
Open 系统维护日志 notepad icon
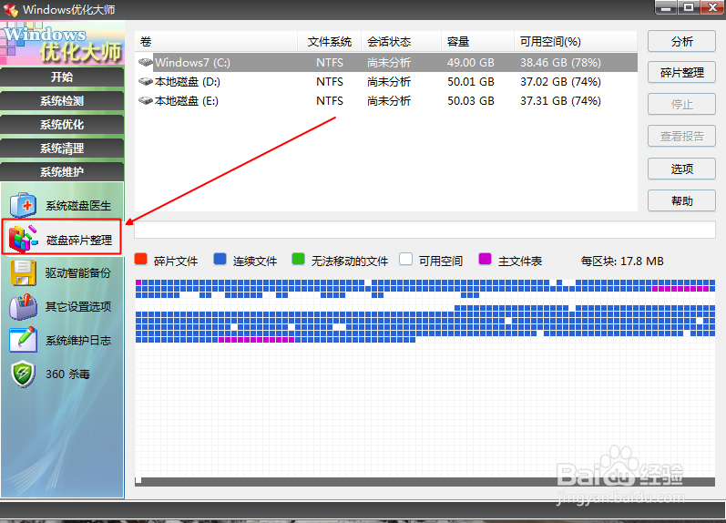coord(23,340)
